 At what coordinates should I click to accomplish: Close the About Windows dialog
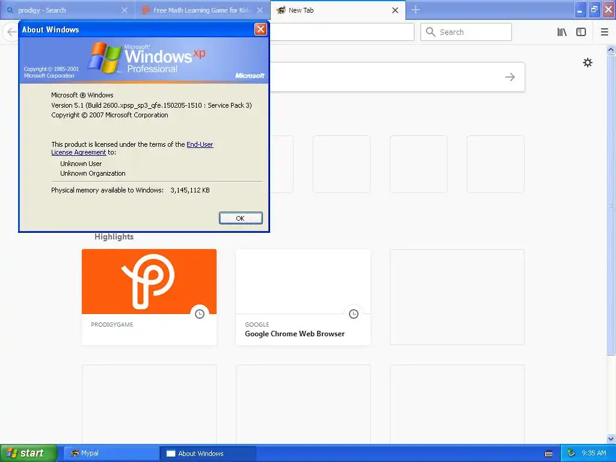point(260,29)
